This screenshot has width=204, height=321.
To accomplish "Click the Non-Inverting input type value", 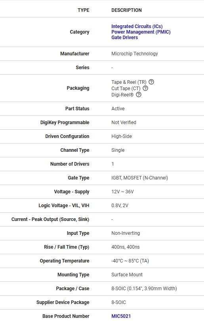I will [x=126, y=233].
